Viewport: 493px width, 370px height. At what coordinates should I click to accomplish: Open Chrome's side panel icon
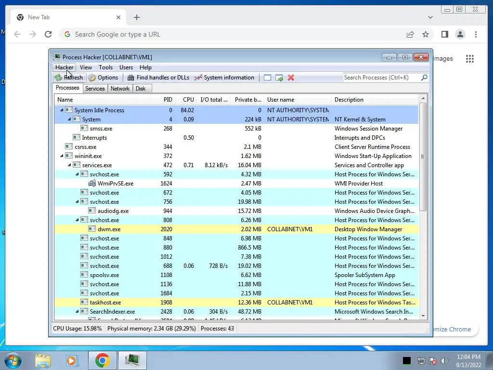pos(444,34)
